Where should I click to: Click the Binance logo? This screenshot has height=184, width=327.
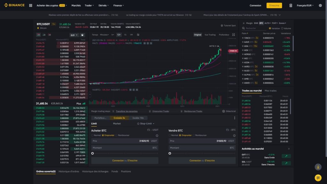14,5
